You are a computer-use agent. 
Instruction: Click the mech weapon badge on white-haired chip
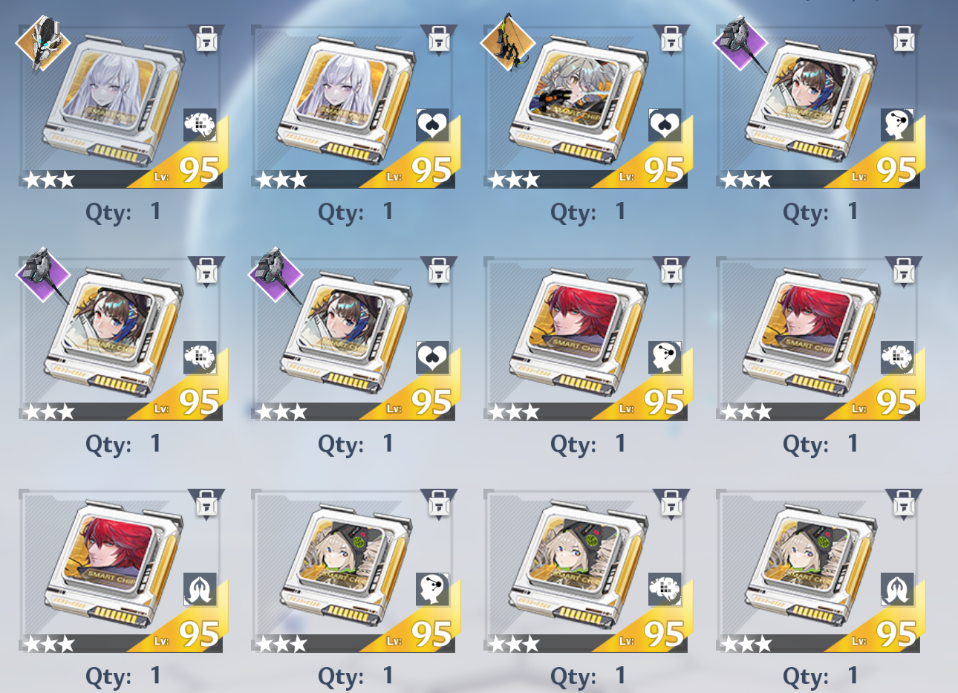(43, 44)
